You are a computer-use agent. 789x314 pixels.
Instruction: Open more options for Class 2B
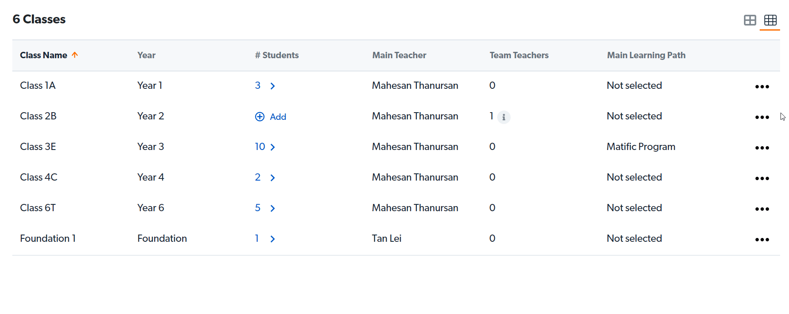point(762,117)
